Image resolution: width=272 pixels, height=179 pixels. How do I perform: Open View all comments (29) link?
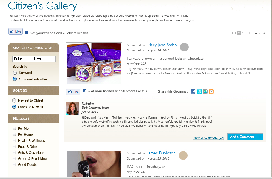(209, 138)
